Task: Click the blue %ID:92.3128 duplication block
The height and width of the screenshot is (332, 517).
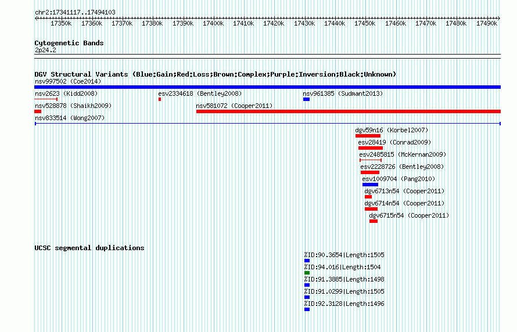Action: [307, 309]
